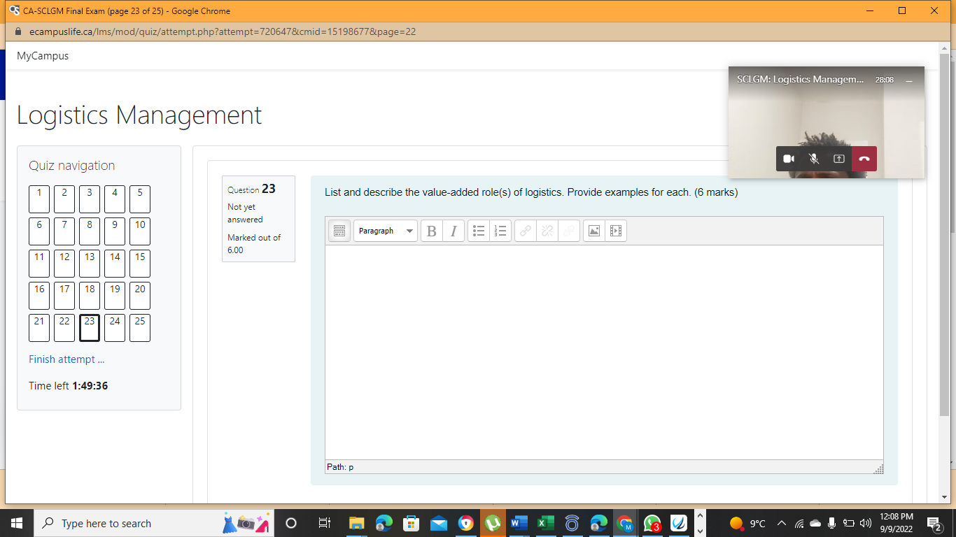956x537 pixels.
Task: View site information lock icon
Action: (18, 31)
